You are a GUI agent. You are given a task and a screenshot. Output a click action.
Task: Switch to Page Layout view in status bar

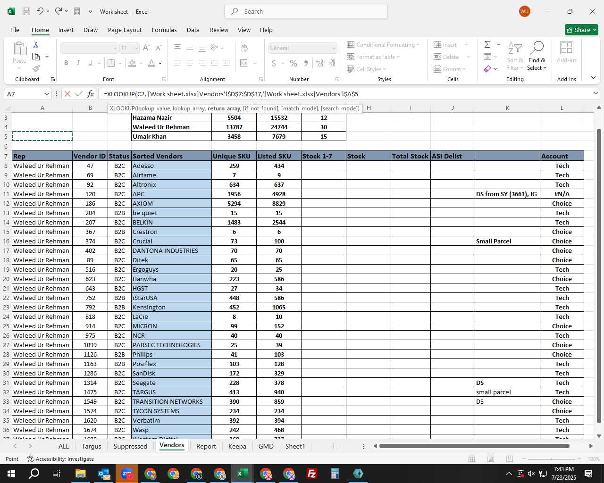coord(490,459)
